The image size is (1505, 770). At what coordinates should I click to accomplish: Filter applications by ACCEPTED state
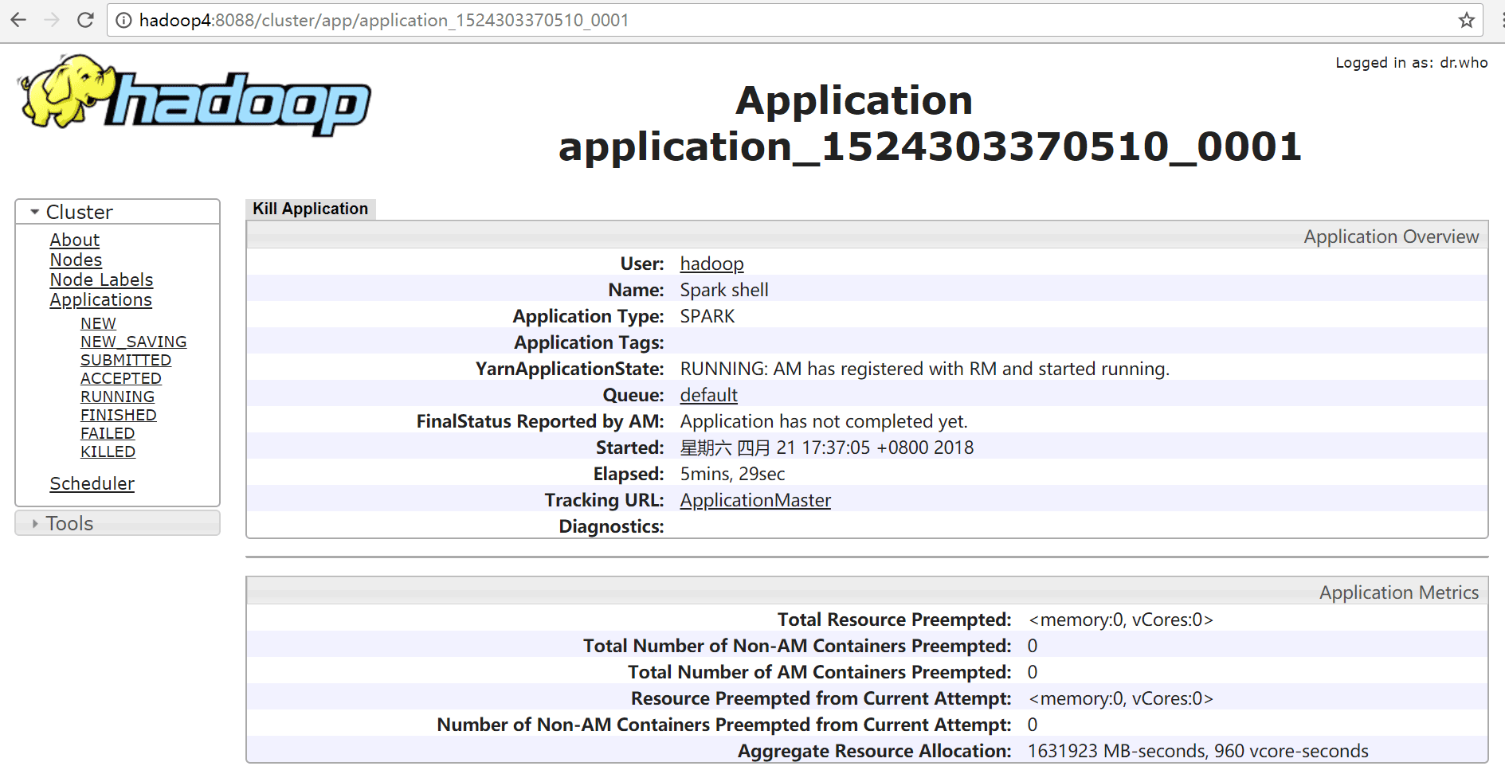click(x=120, y=378)
